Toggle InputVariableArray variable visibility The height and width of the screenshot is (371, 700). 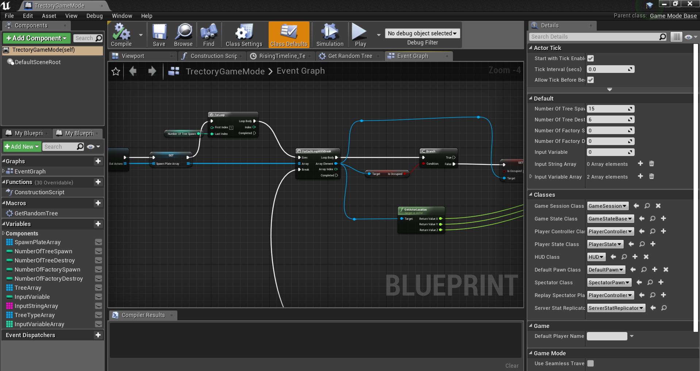pyautogui.click(x=98, y=324)
